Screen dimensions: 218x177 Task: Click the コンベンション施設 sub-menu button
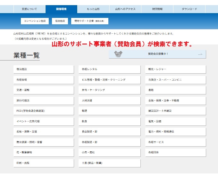[35, 21]
